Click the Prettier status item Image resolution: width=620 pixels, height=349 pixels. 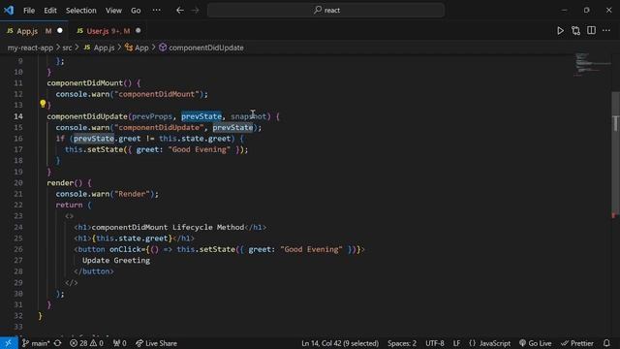(x=577, y=343)
